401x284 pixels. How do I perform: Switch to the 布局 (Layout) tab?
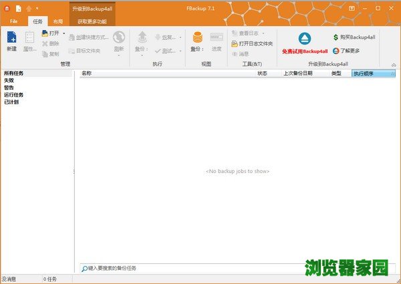(58, 21)
